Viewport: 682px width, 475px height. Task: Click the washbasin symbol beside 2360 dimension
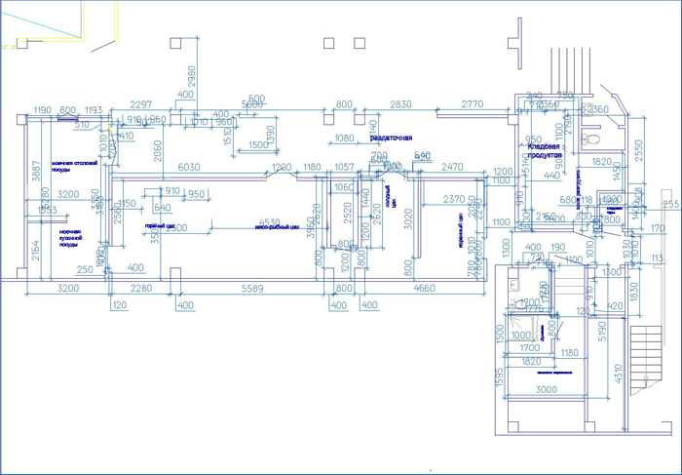(587, 109)
